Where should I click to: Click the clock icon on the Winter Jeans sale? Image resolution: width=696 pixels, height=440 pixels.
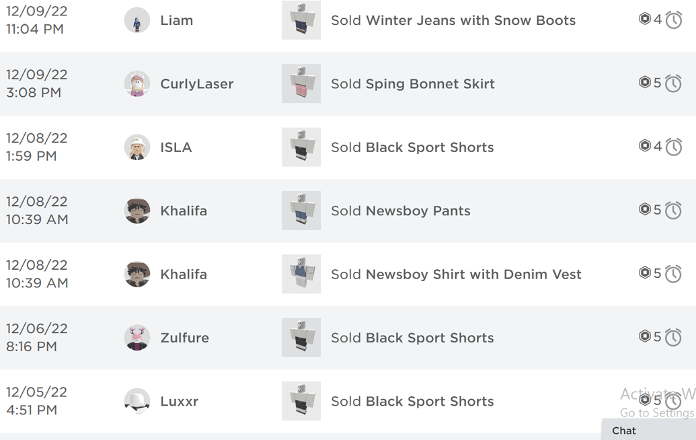coord(673,20)
